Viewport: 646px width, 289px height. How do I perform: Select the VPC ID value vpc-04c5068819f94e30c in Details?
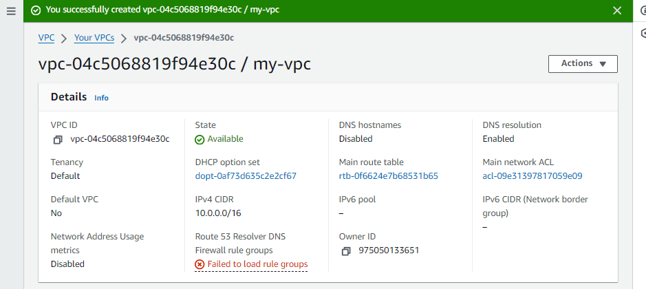[120, 139]
